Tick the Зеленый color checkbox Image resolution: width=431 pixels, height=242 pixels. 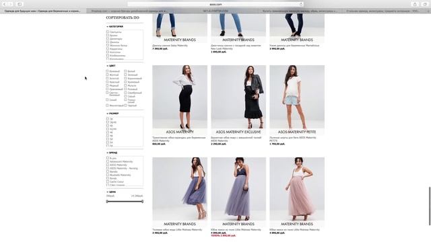(125, 75)
